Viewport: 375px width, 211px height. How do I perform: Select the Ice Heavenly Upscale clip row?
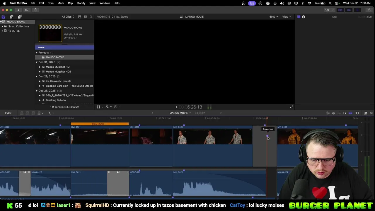(64, 81)
